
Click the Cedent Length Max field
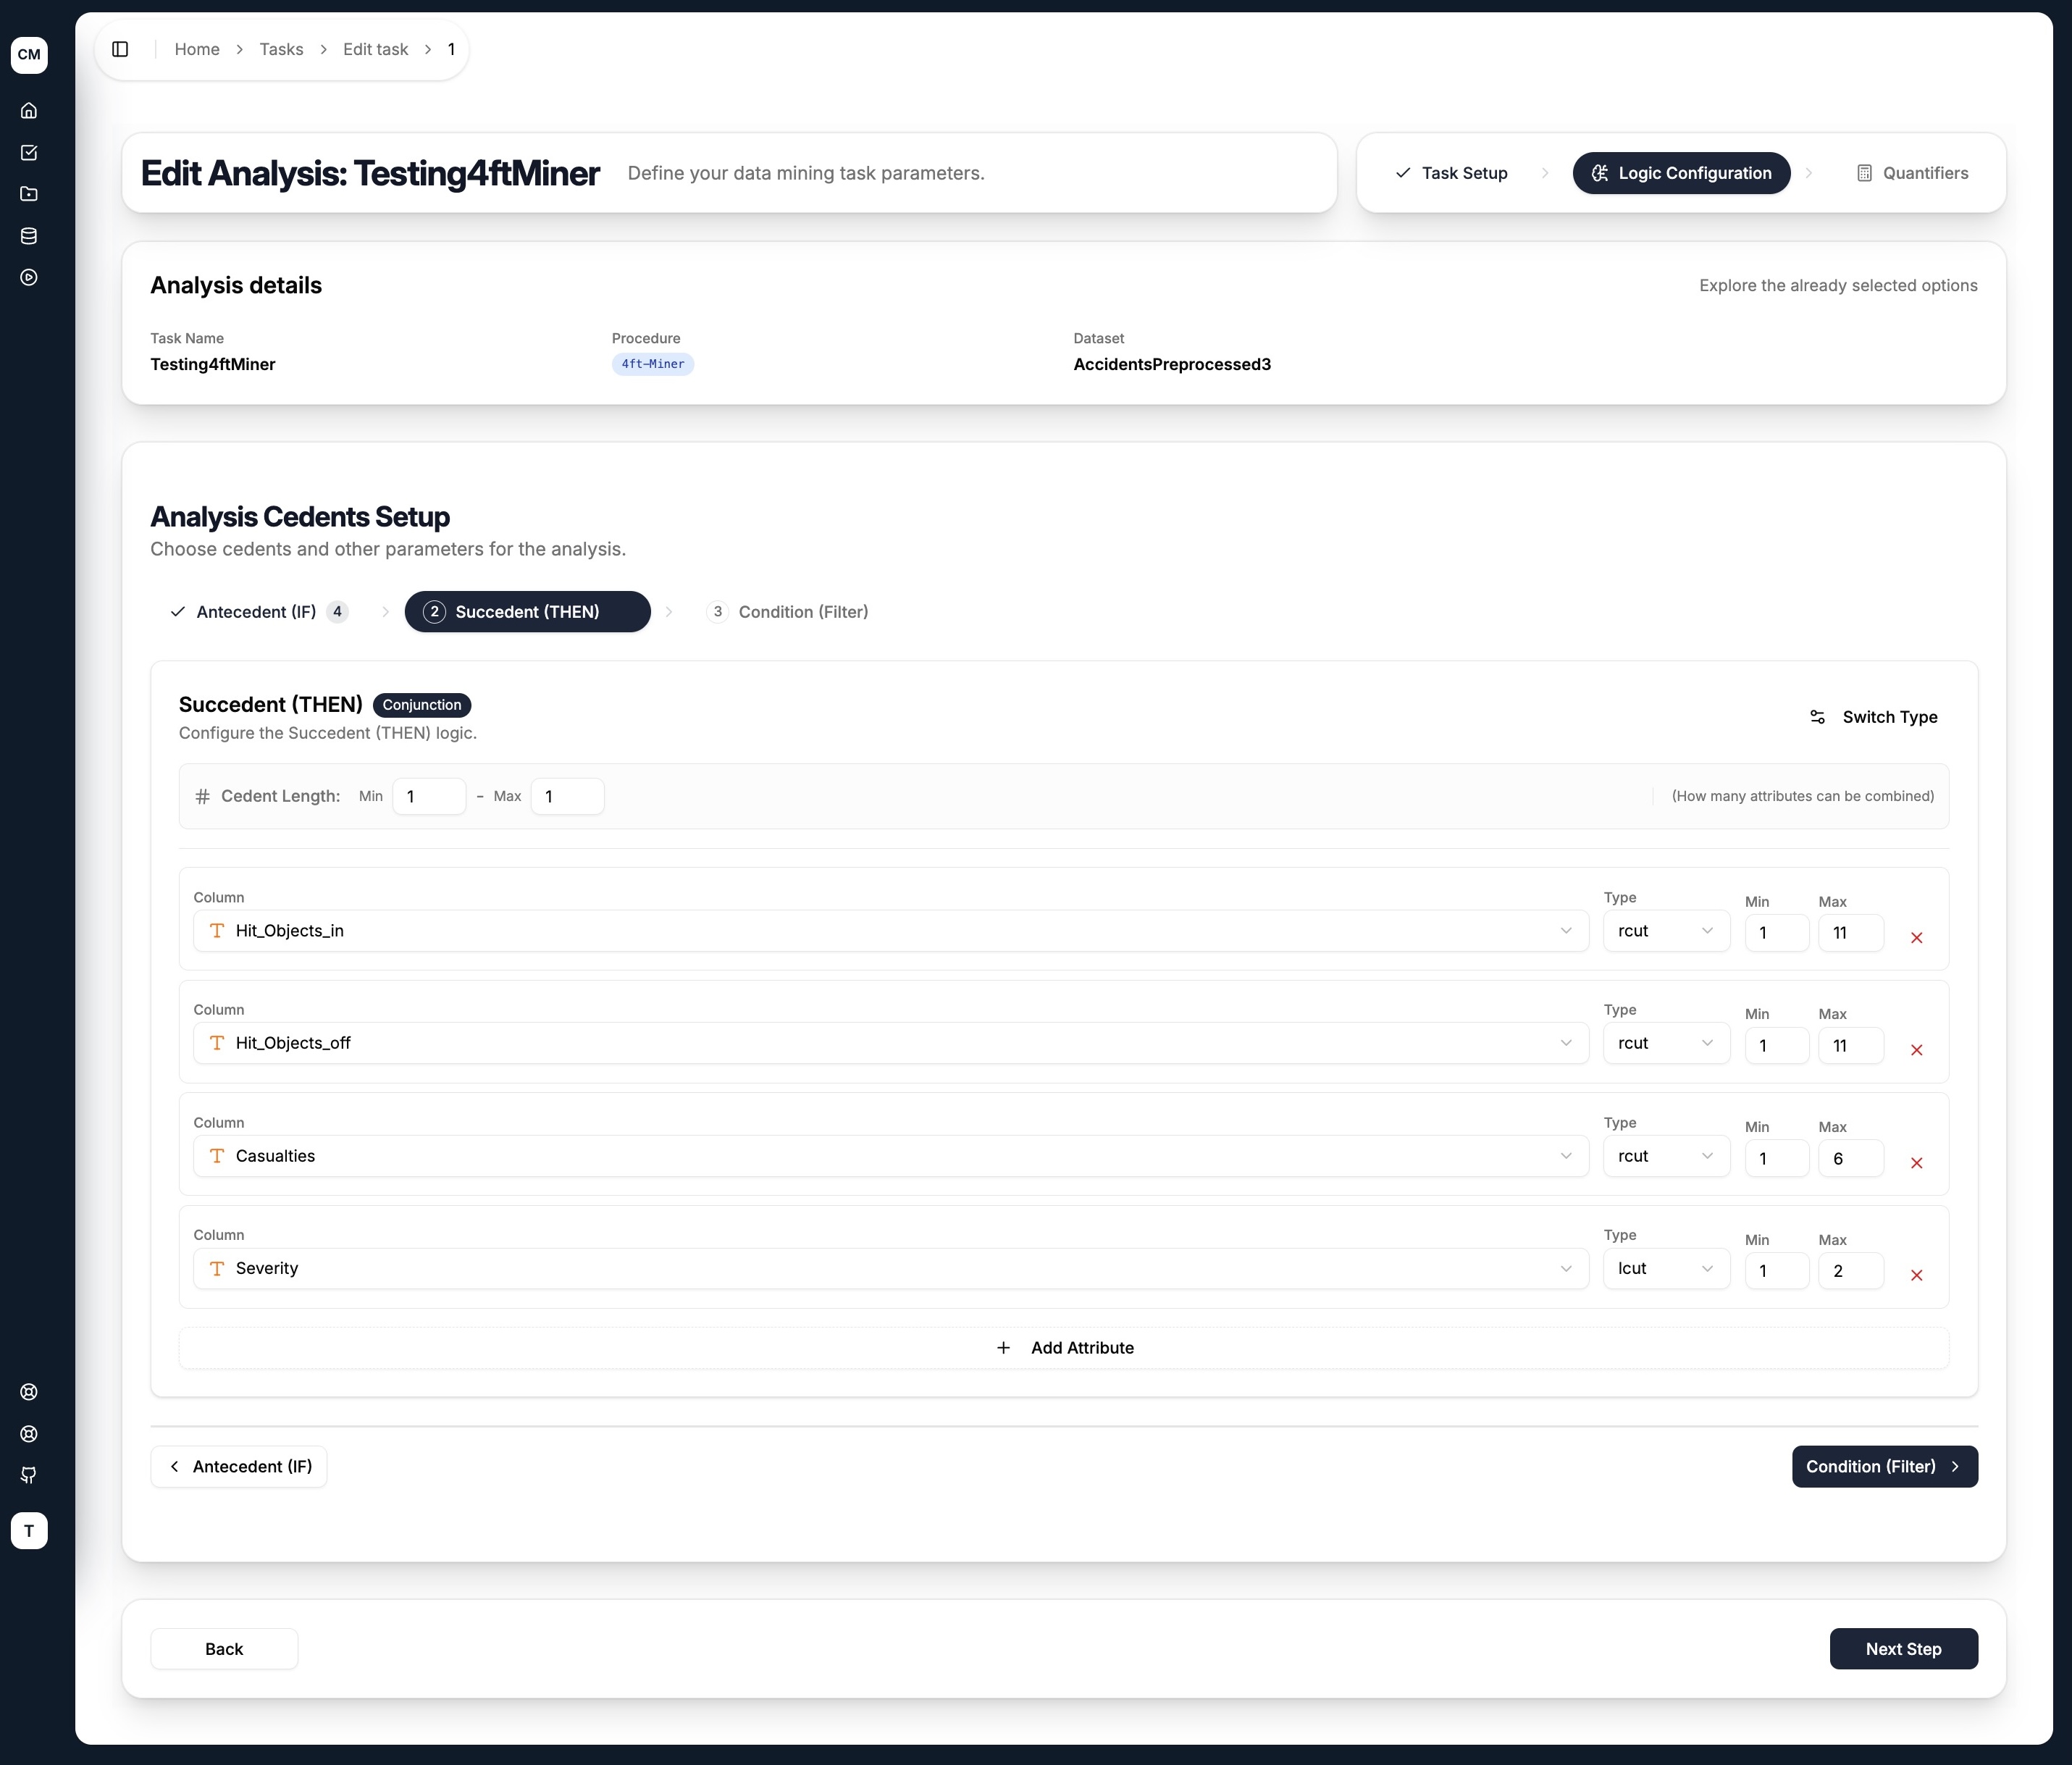pos(567,796)
